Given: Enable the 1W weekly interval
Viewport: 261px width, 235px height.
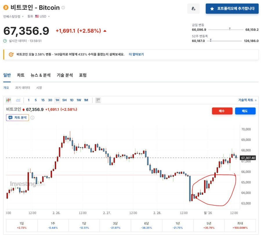Looking at the screenshot, I should point(79,100).
